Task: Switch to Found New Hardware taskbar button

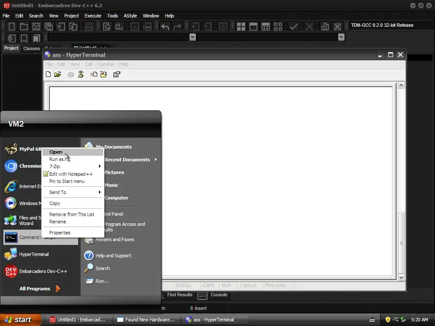Action: (147, 320)
